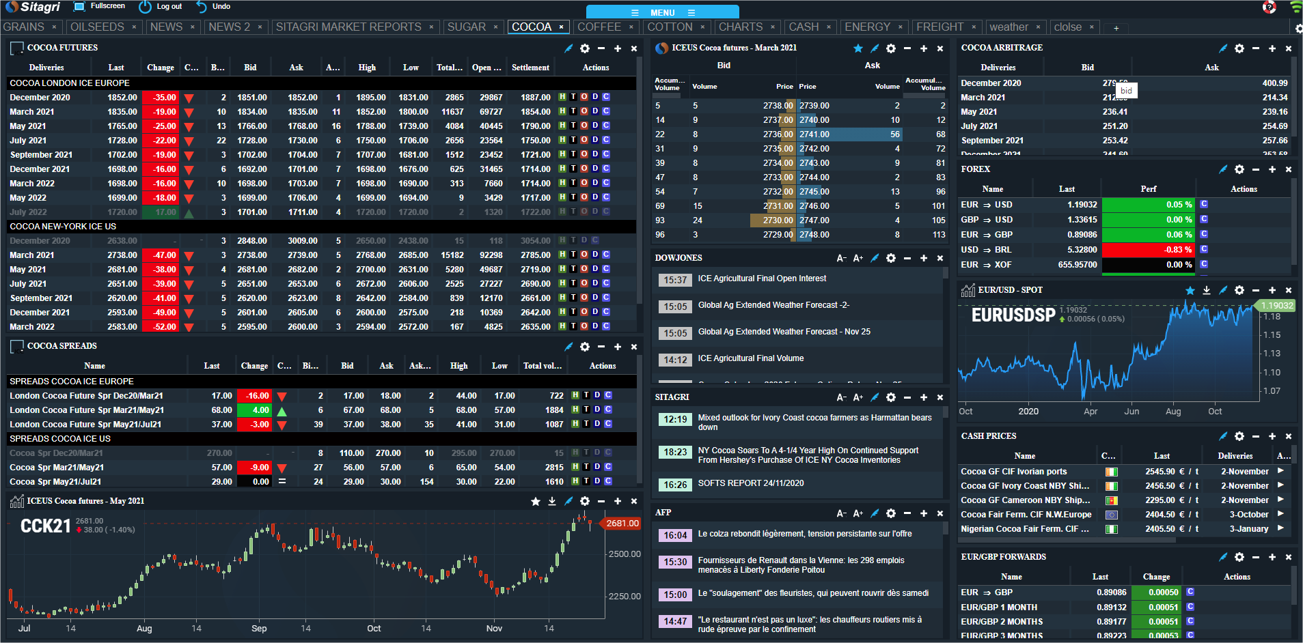Image resolution: width=1303 pixels, height=643 pixels.
Task: Click star icon in ICEUS May 2021 chart
Action: click(536, 501)
